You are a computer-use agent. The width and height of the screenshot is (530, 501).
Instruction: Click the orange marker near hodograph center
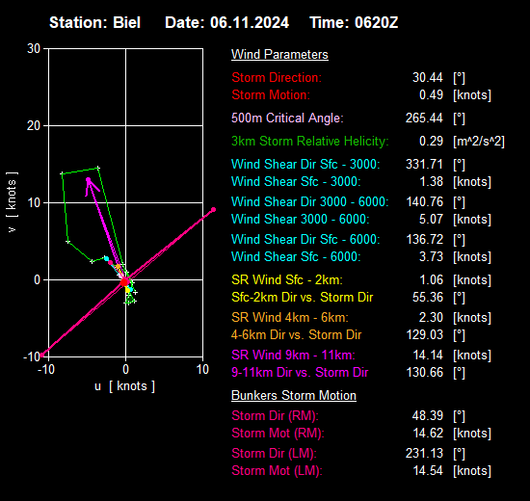click(x=118, y=267)
